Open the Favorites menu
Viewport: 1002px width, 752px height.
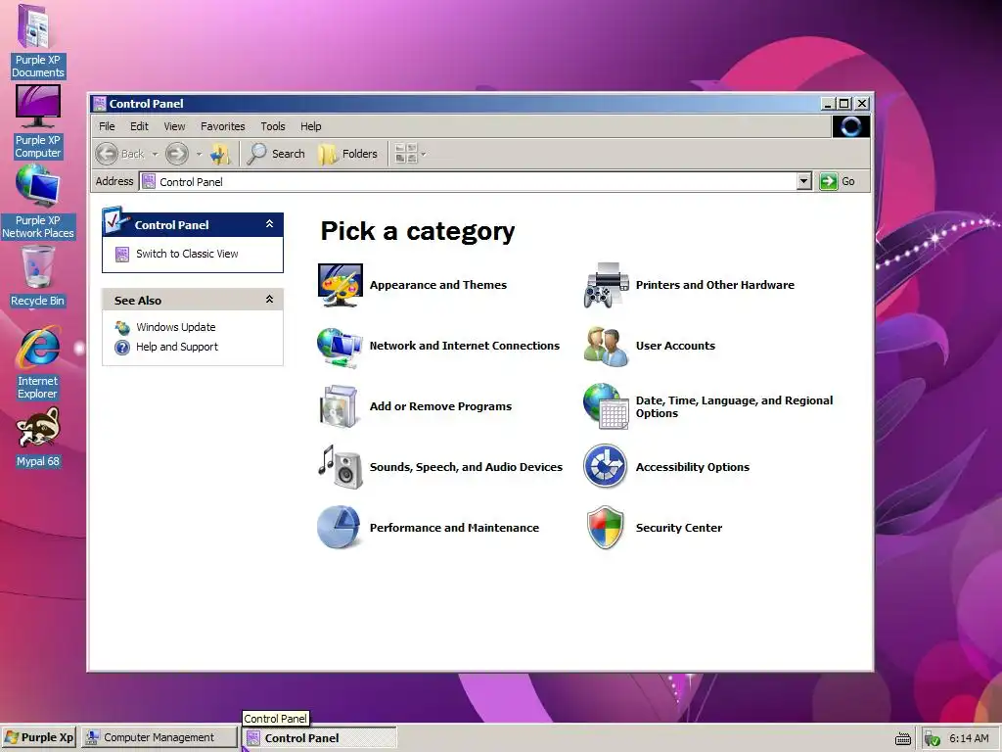[222, 126]
